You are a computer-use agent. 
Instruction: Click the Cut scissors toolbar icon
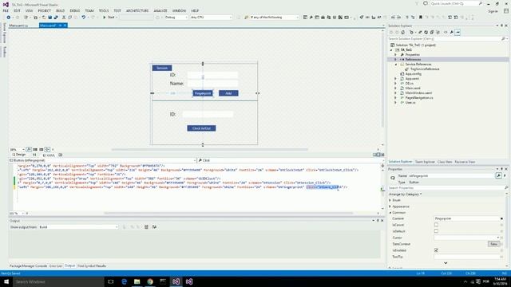pos(64,18)
